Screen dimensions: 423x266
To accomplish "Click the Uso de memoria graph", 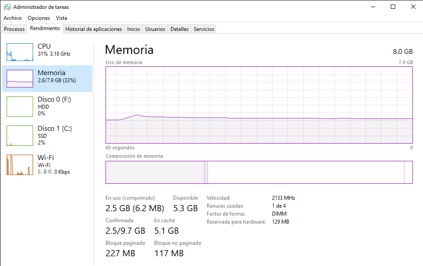I will [259, 105].
